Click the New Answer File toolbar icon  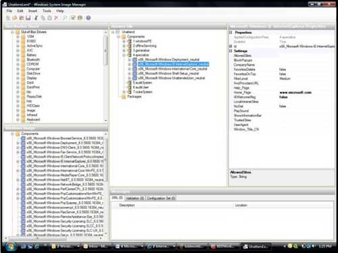[x=8, y=18]
